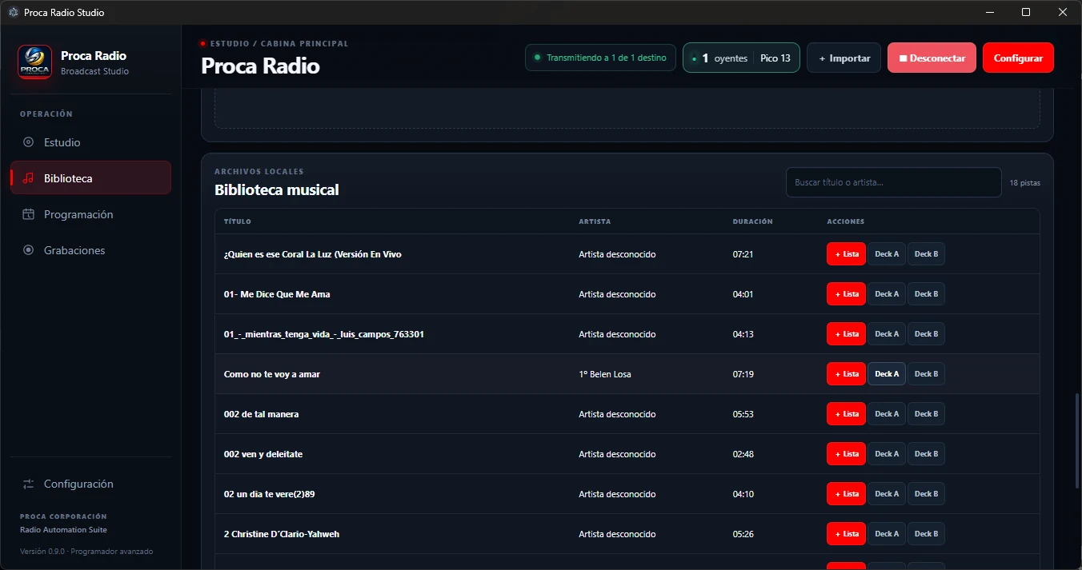
Task: Load 2 Christine D´Clario-Yahweh in Deck A
Action: 887,534
